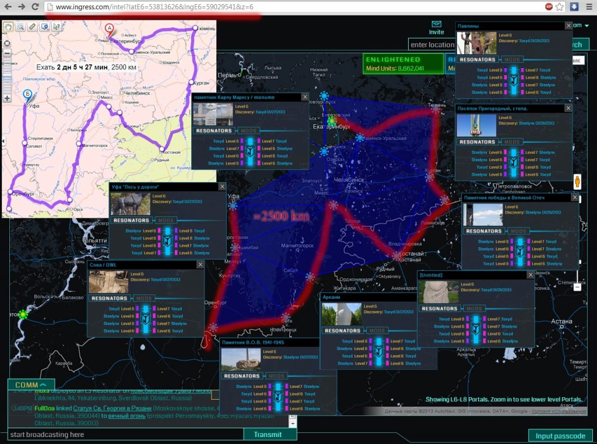Close the Аркаим portal popup
The image size is (597, 444).
(433, 298)
